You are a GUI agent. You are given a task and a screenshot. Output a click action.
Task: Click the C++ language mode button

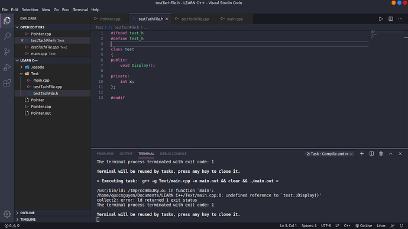[x=347, y=225]
